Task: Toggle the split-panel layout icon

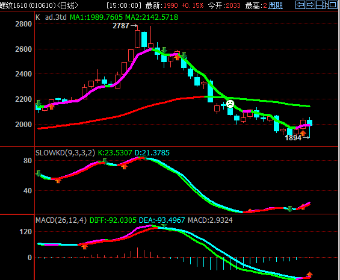Action: (321, 5)
